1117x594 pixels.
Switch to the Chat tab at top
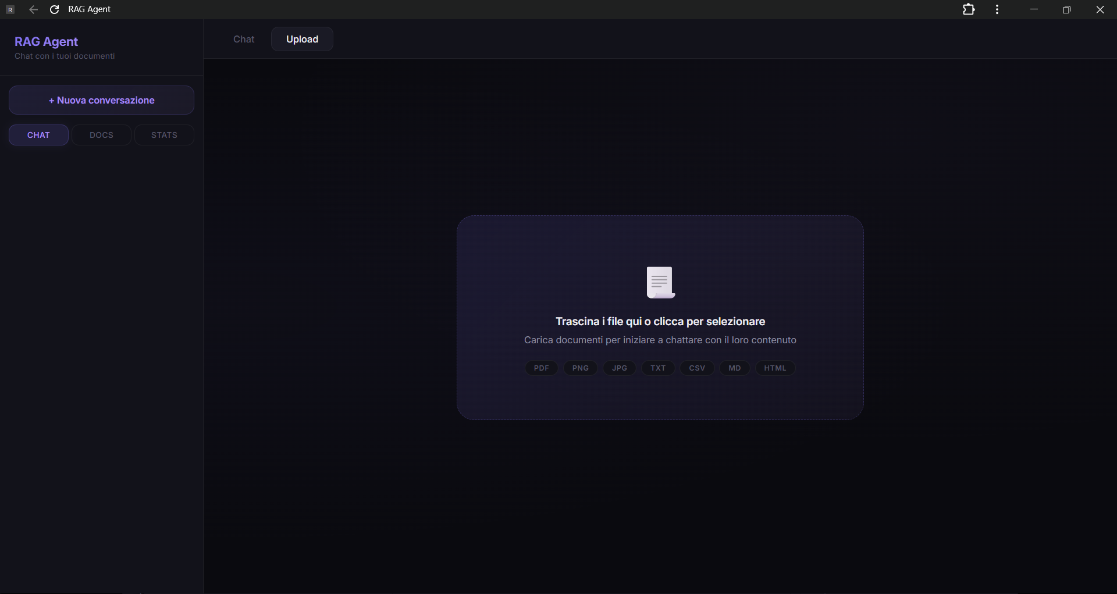(244, 39)
